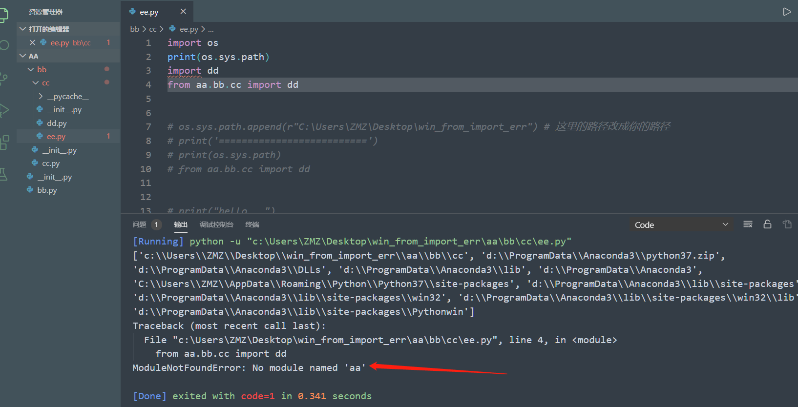Image resolution: width=798 pixels, height=407 pixels.
Task: Switch to the 输出 output tab
Action: click(x=181, y=224)
